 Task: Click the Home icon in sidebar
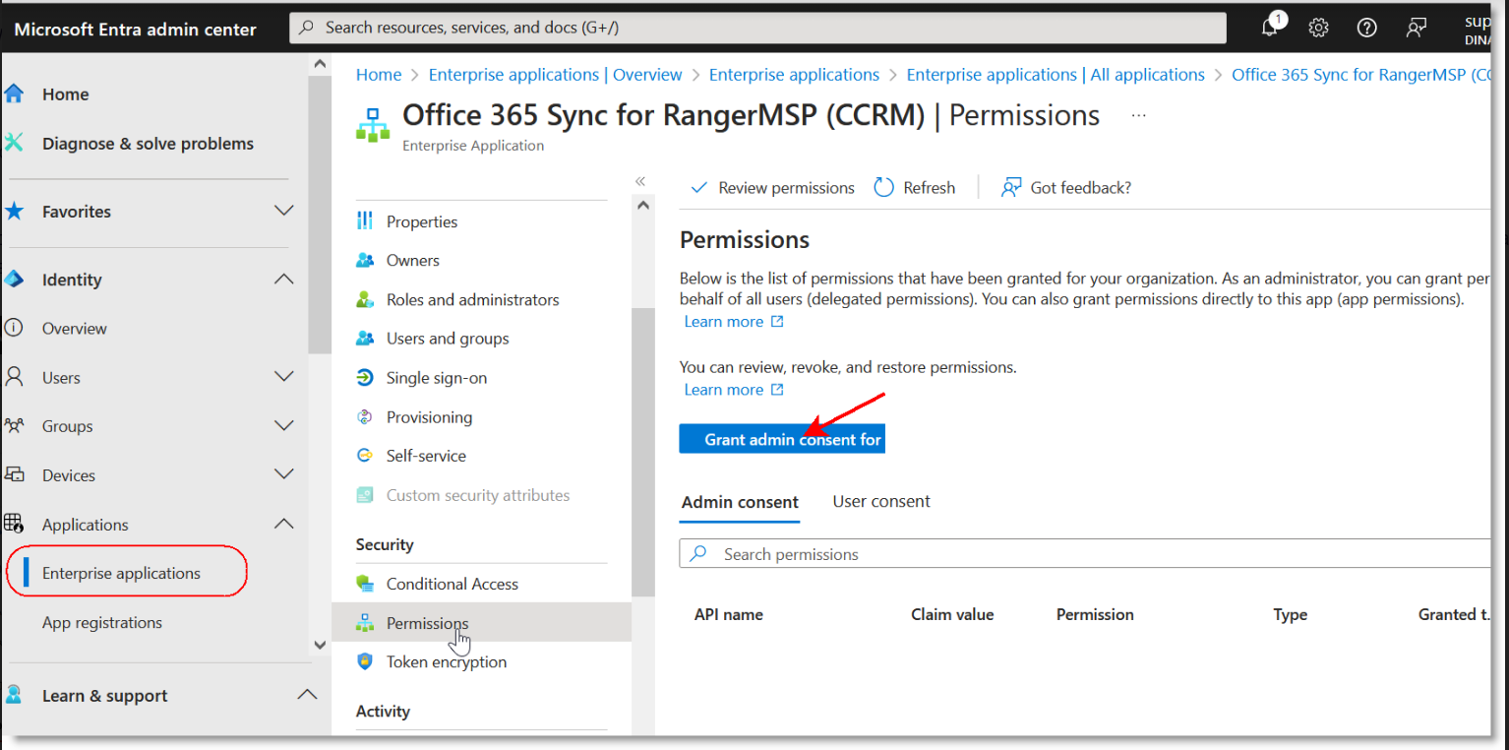click(14, 94)
